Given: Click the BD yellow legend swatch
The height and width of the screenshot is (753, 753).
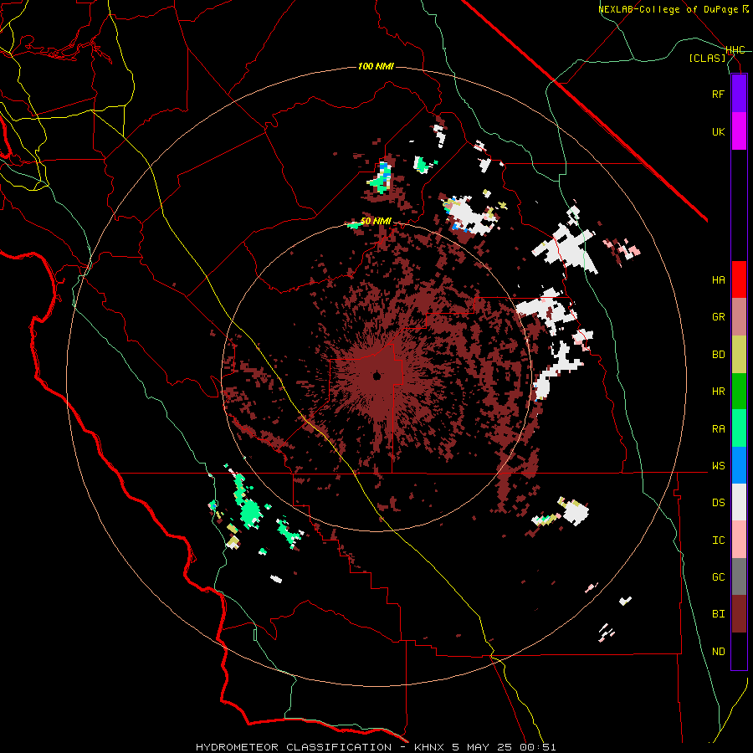Looking at the screenshot, I should (739, 355).
